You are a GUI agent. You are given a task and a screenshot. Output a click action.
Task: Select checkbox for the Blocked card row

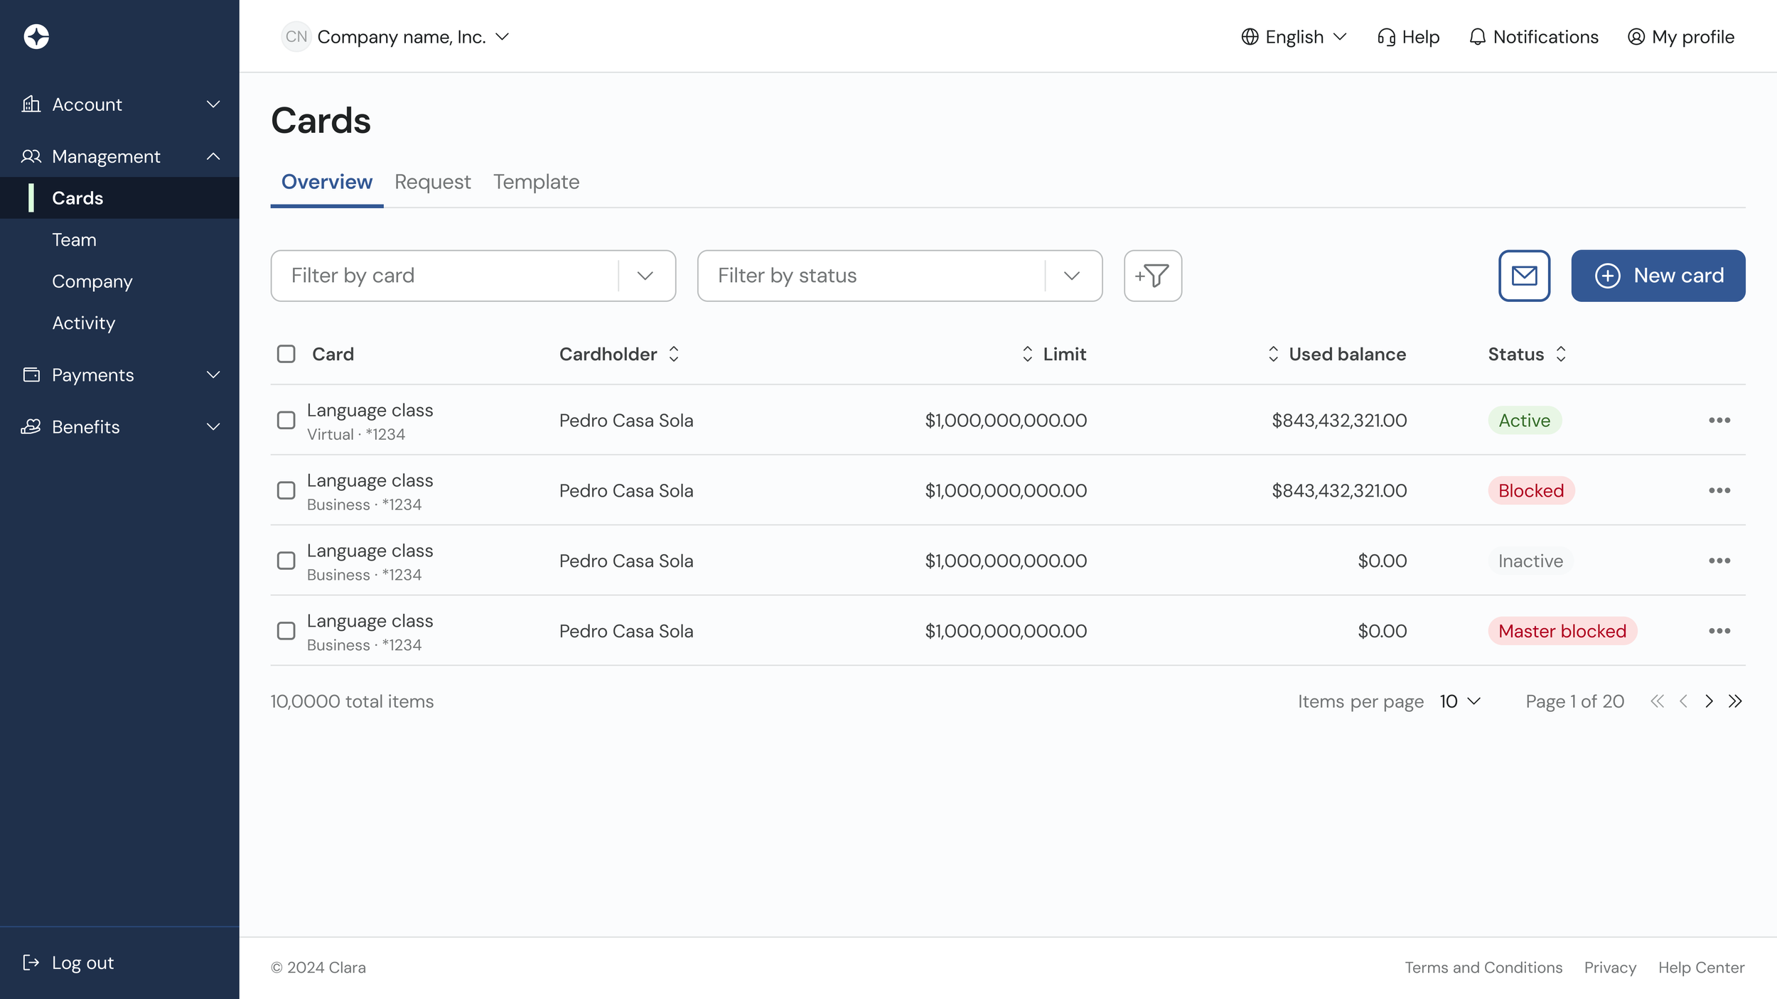(286, 491)
